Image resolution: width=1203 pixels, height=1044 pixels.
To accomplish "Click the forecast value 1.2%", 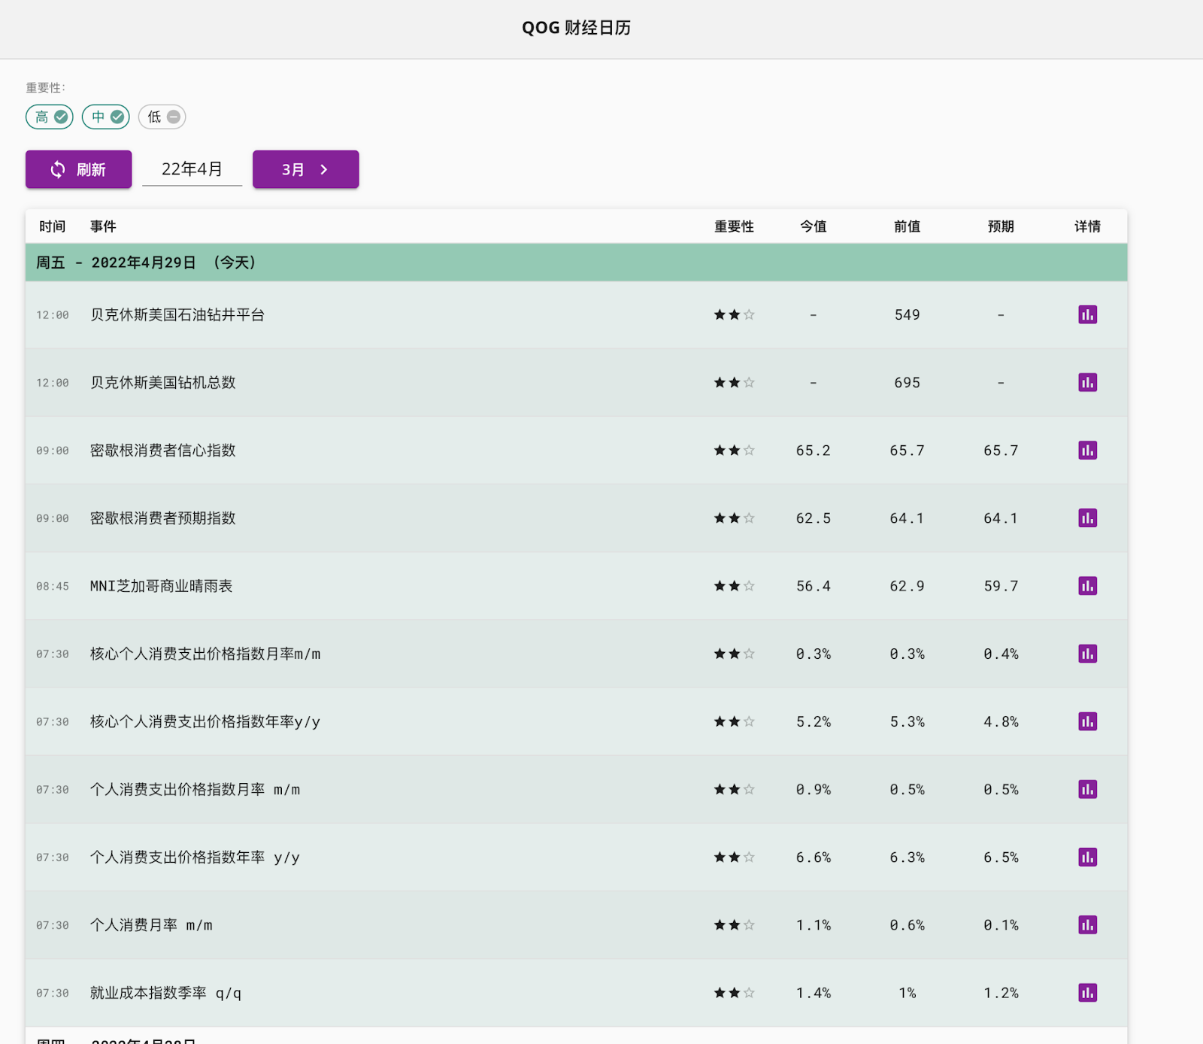I will (x=1001, y=992).
